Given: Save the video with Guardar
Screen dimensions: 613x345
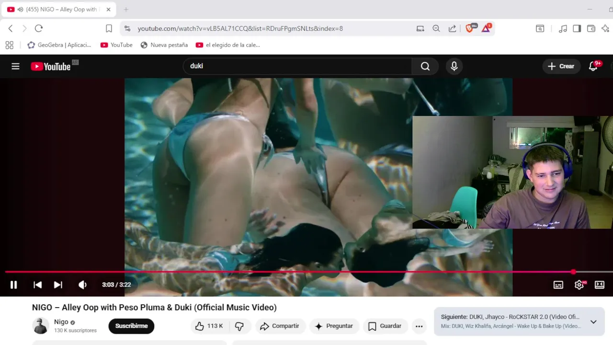Looking at the screenshot, I should point(385,326).
